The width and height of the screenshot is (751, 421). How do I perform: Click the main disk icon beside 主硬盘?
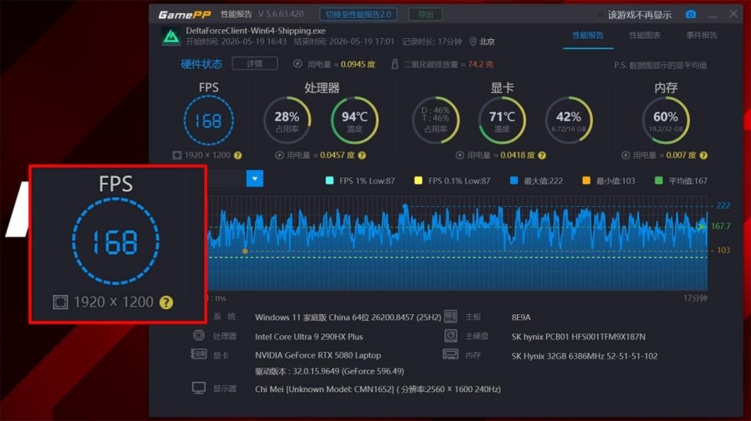tap(451, 336)
